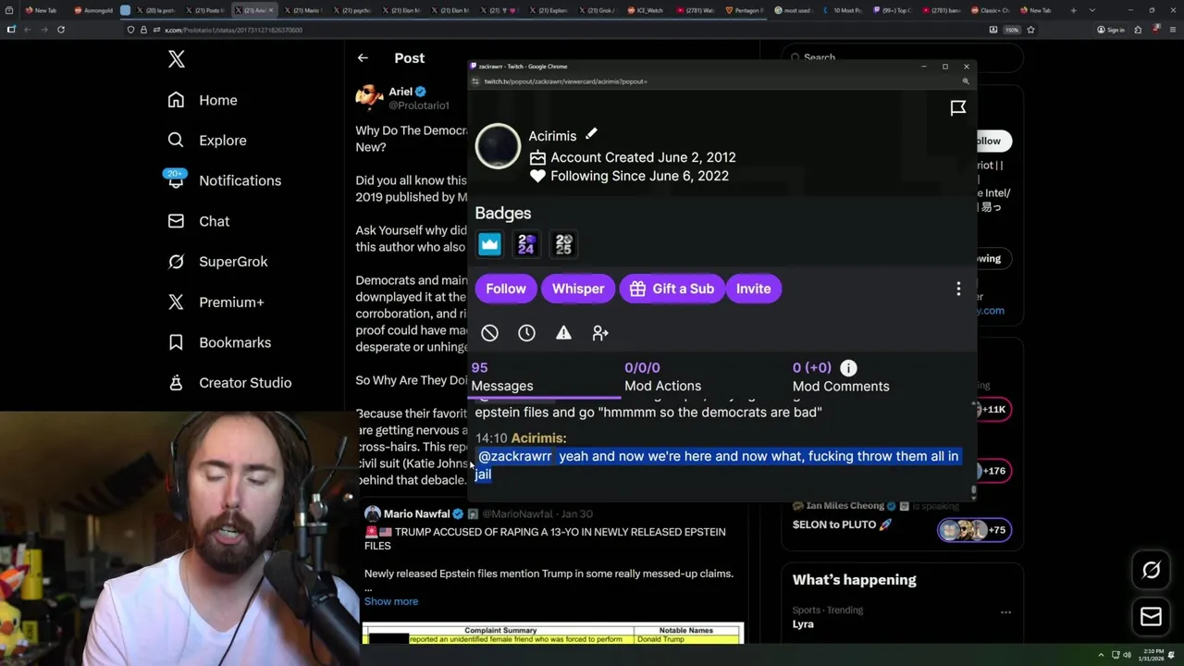Click the Mod Comments info icon

coord(848,368)
